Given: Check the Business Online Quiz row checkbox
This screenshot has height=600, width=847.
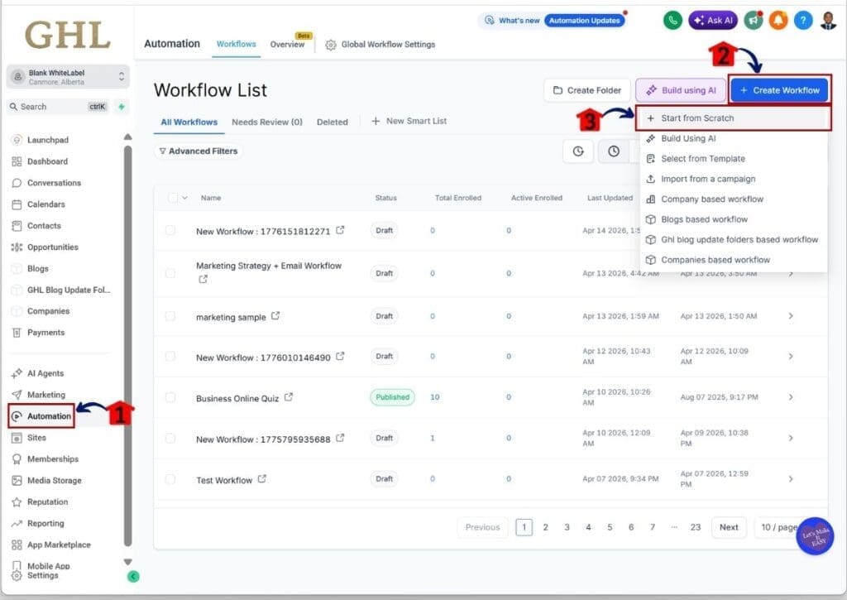Looking at the screenshot, I should tap(170, 396).
